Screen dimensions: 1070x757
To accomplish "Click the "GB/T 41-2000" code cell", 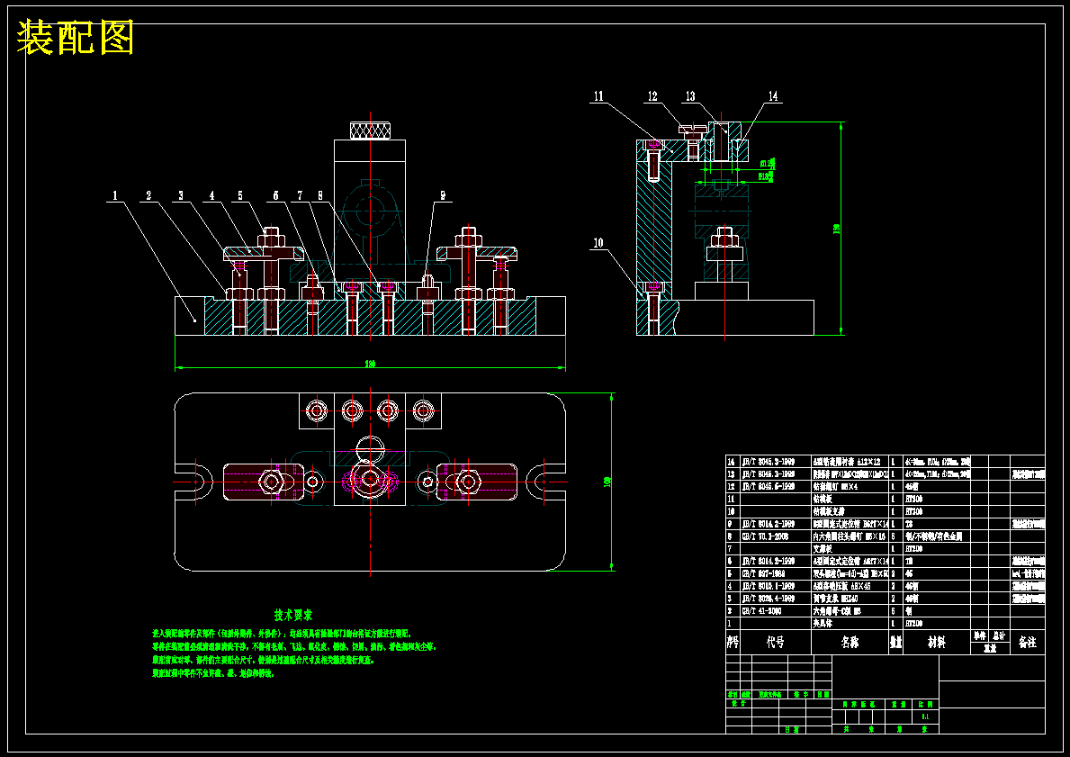I will click(x=776, y=611).
